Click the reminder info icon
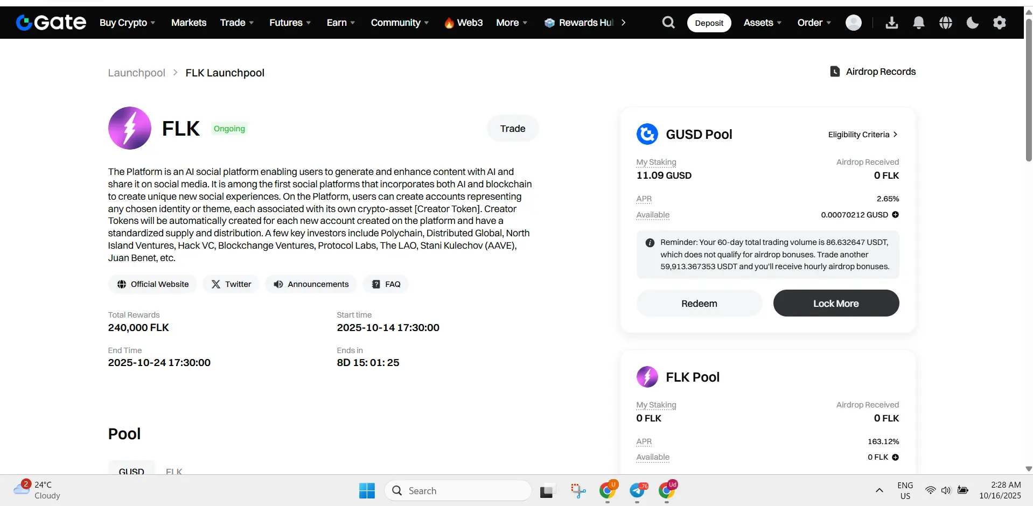1033x506 pixels. tap(650, 243)
